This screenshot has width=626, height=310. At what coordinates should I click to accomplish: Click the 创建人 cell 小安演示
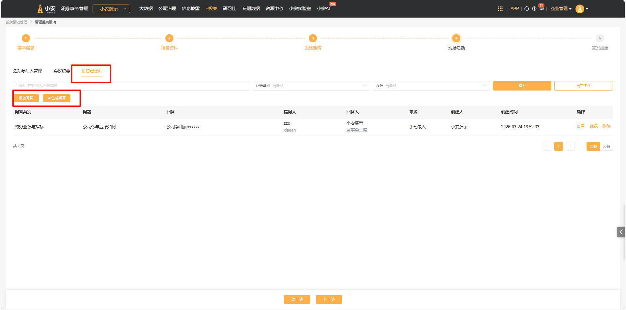pyautogui.click(x=459, y=127)
